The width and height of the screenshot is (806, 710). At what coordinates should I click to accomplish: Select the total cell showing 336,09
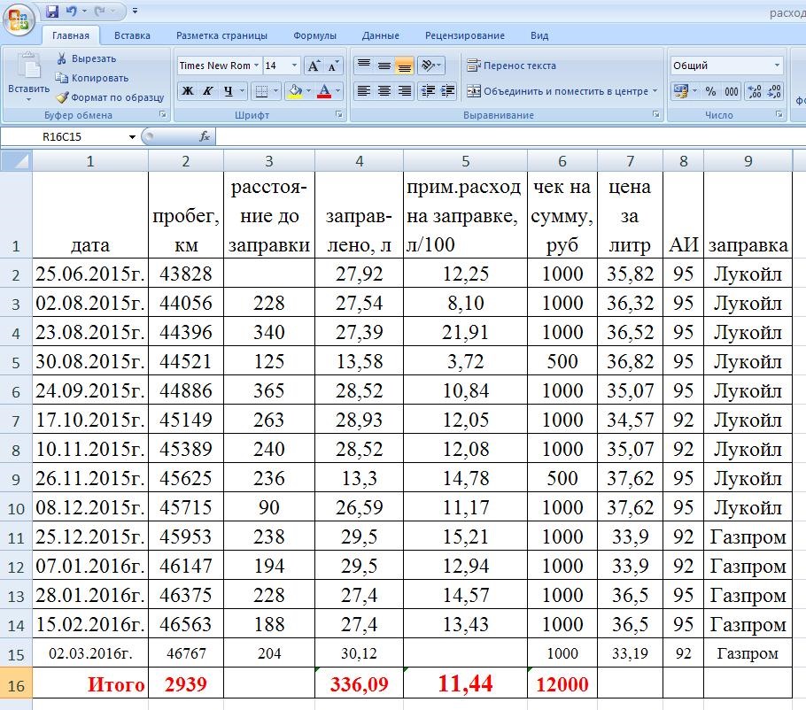coord(359,684)
